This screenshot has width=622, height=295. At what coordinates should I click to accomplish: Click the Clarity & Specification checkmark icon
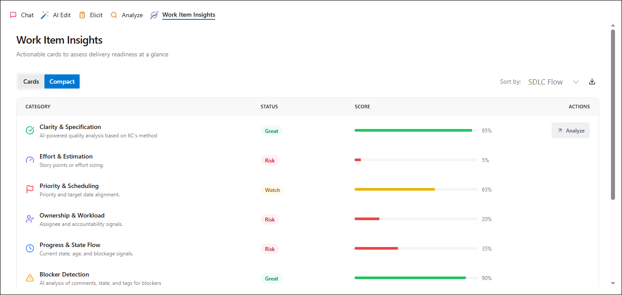tap(30, 130)
